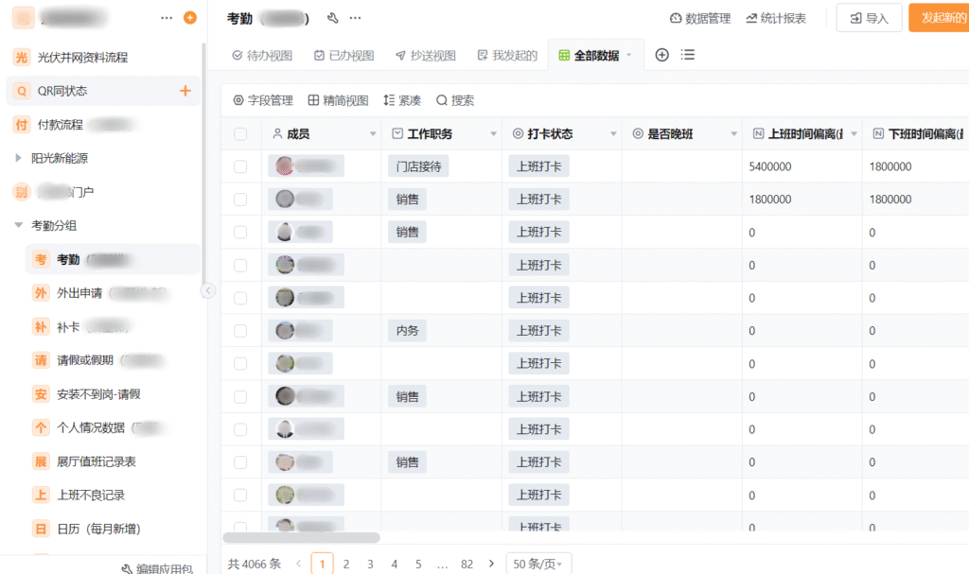
Task: Tick the checkbox on the 内务 row
Action: coord(240,331)
